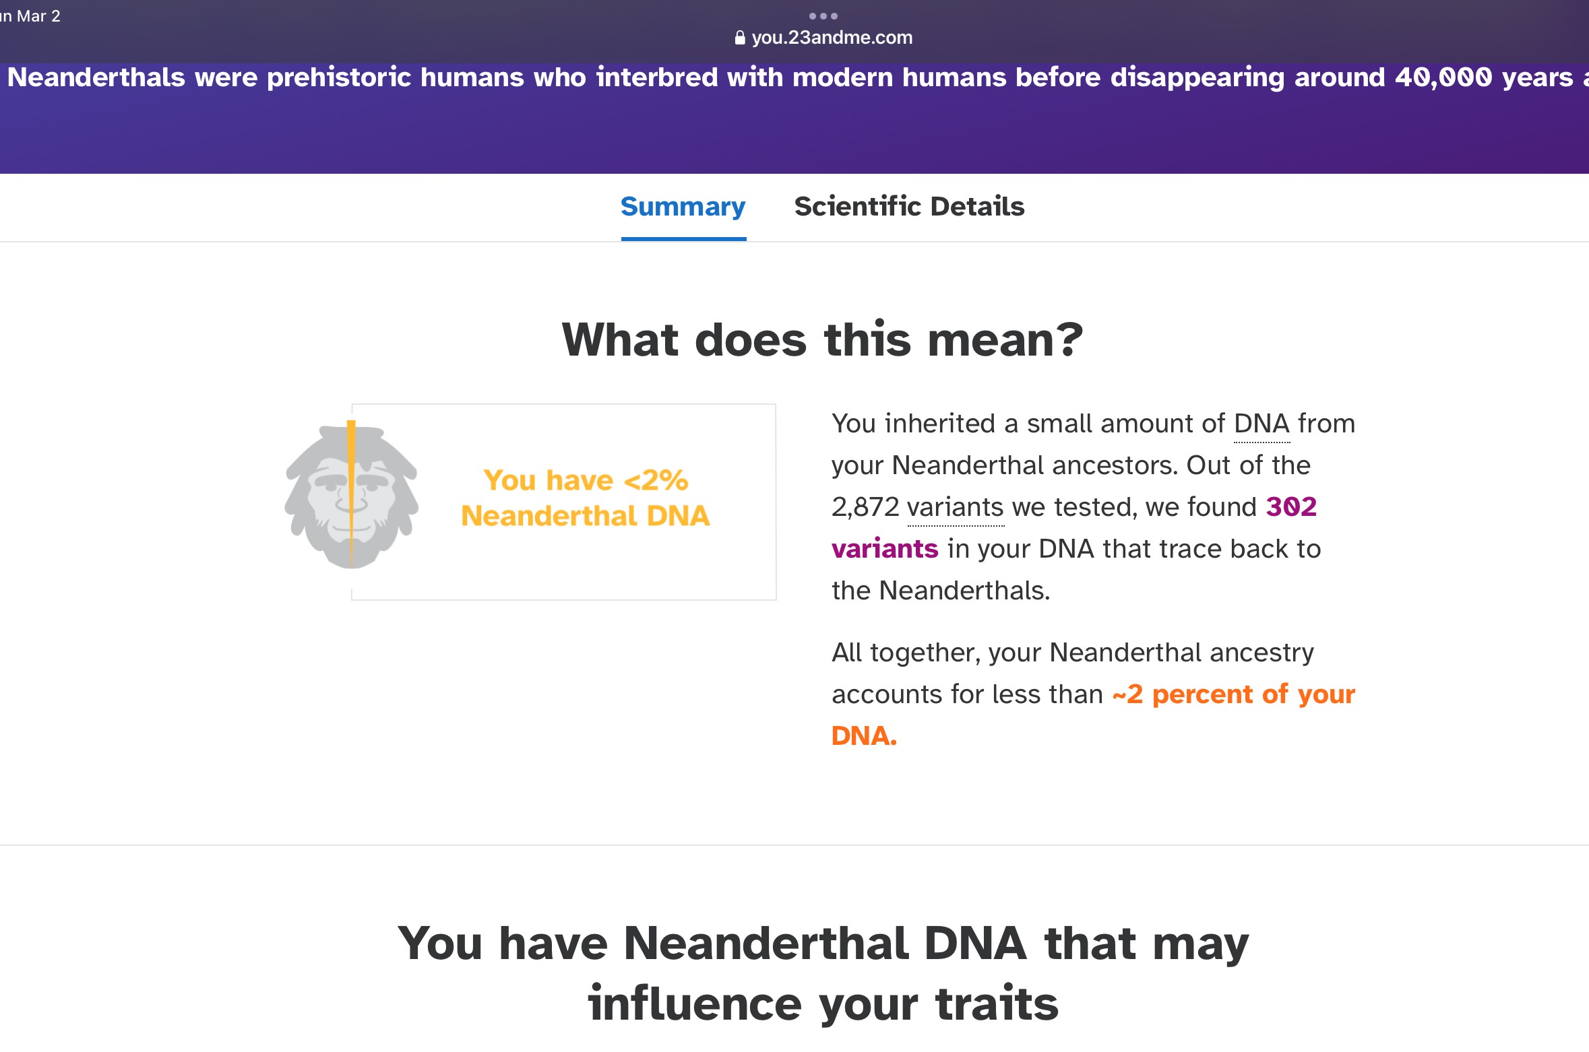The width and height of the screenshot is (1589, 1052).
Task: Click the orange "~2 percent of your" text
Action: click(1233, 694)
